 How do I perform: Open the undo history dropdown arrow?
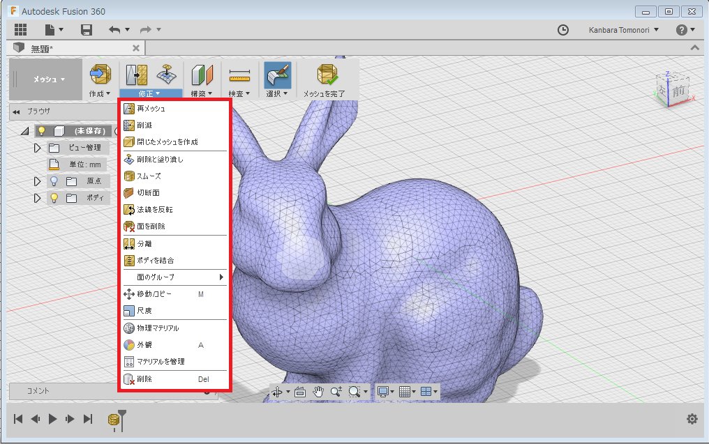[128, 30]
